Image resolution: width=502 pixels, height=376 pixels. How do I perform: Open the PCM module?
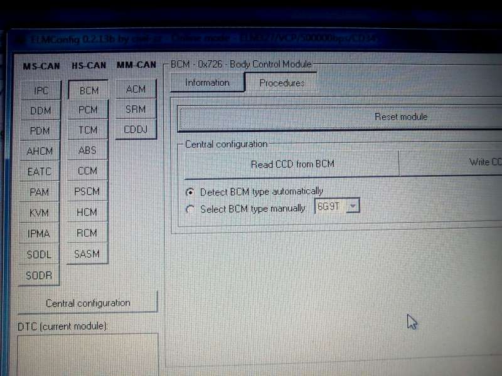88,110
